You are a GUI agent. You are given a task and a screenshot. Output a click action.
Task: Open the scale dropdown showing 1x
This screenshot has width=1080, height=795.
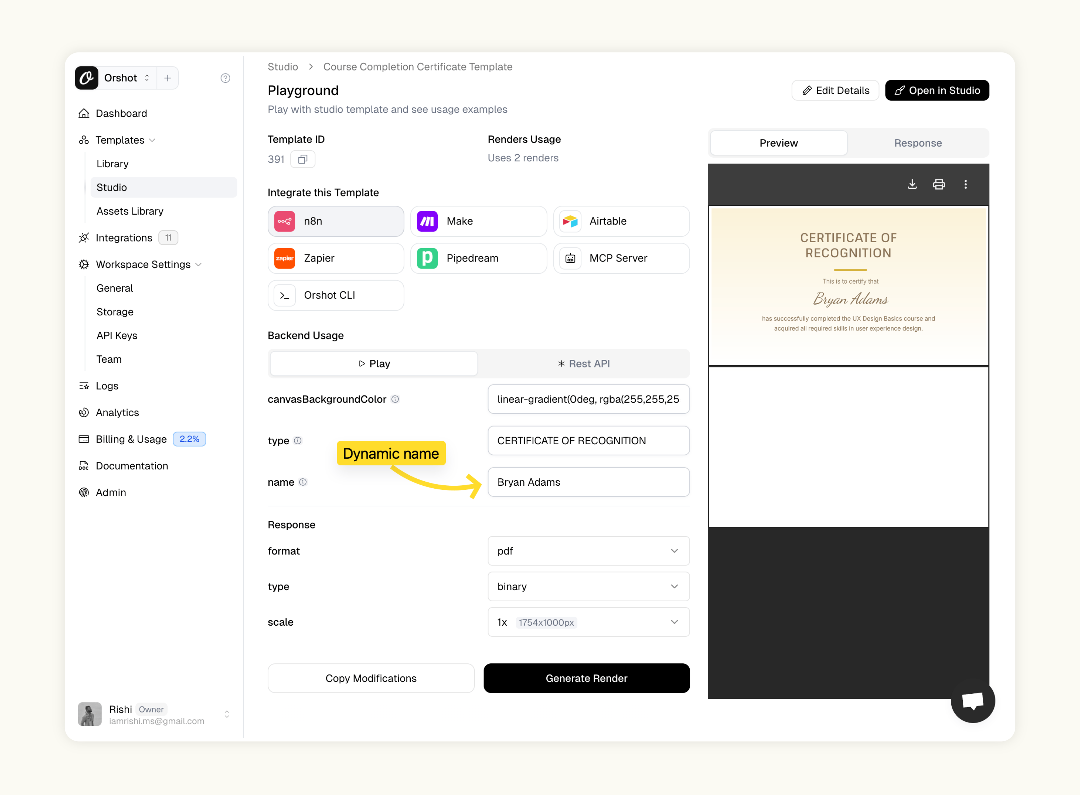[x=588, y=622]
